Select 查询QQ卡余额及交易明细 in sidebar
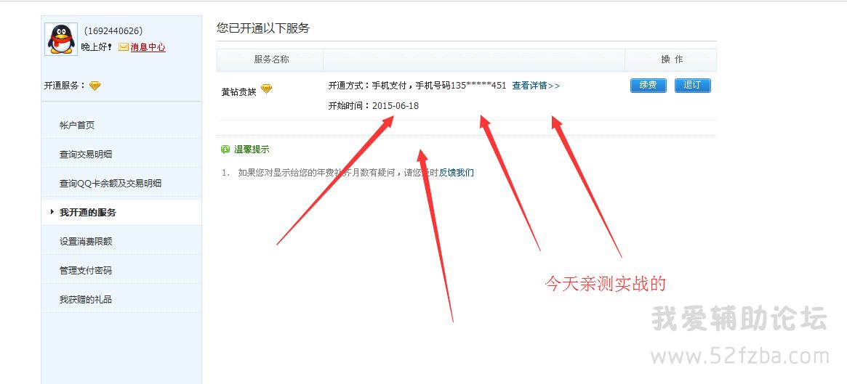The image size is (847, 384). pos(111,184)
